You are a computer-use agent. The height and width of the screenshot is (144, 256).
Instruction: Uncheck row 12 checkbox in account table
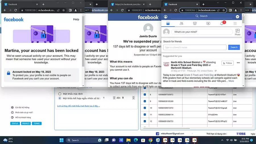[x=145, y=121]
